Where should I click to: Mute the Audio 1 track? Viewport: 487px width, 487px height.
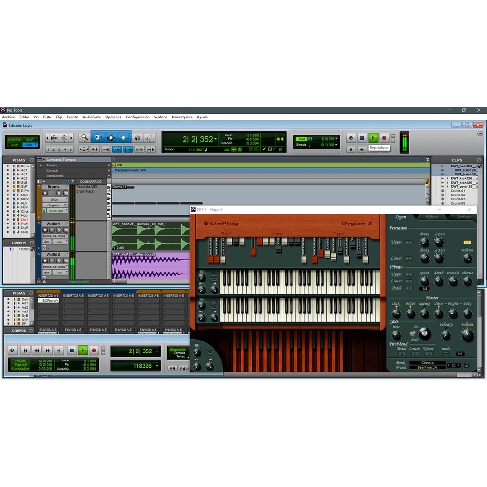(66, 230)
